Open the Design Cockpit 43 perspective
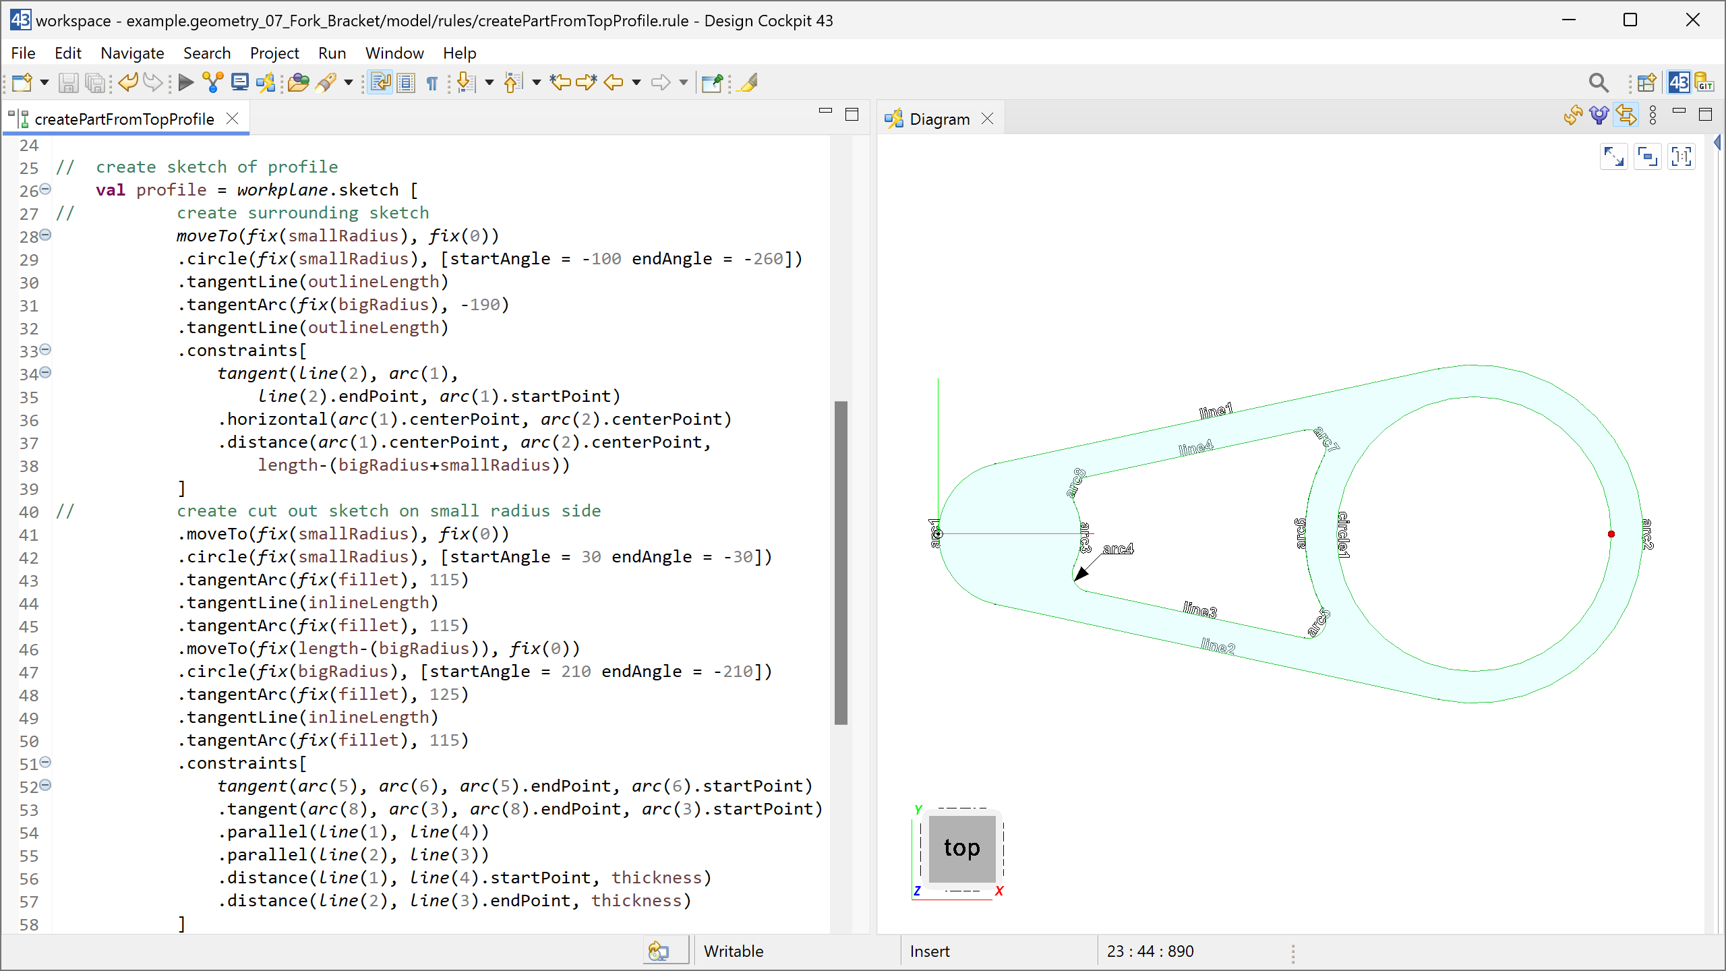1726x971 pixels. tap(1678, 82)
